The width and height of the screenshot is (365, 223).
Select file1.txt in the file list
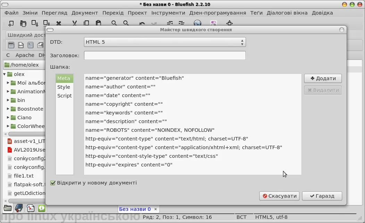pyautogui.click(x=24, y=176)
